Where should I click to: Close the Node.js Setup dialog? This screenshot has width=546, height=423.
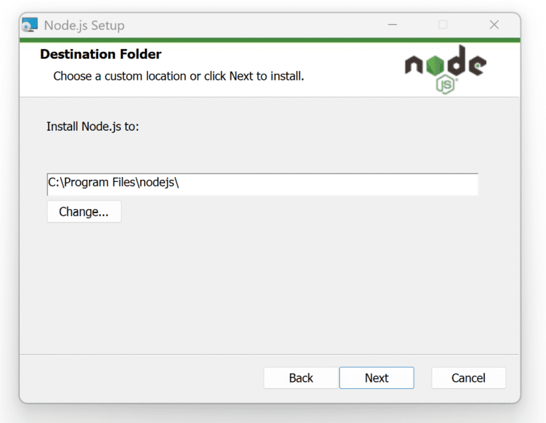point(494,25)
